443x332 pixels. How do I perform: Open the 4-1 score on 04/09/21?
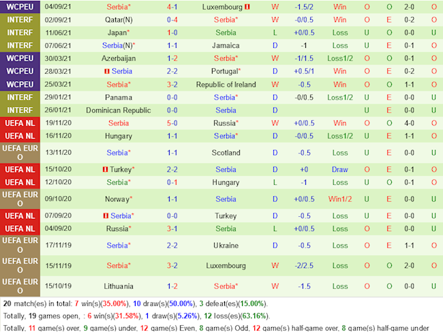pos(172,7)
